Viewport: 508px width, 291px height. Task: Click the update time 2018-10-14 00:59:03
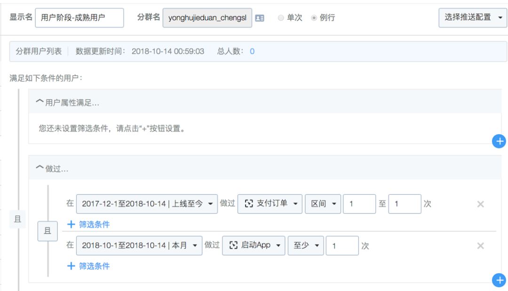168,52
